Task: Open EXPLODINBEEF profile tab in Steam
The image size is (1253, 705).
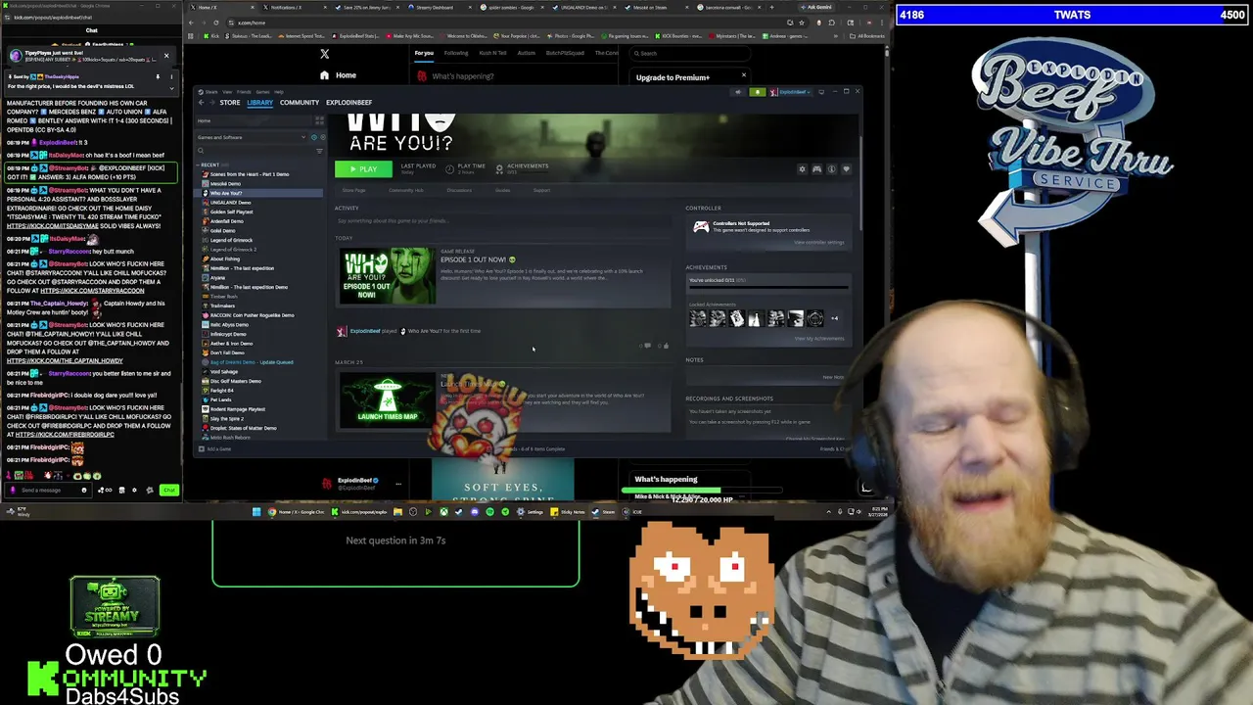Action: (x=348, y=103)
